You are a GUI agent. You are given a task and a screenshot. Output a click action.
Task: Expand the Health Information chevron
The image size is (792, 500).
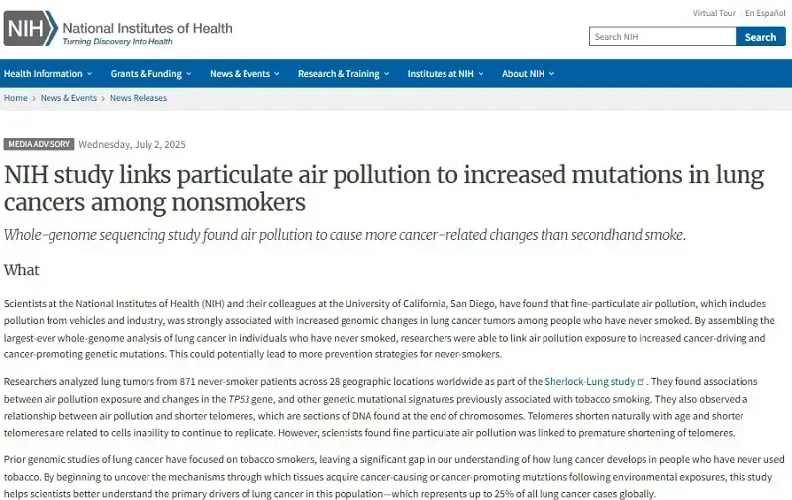point(89,73)
